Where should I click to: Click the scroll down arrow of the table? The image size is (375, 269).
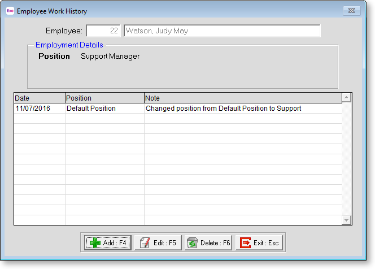347,220
